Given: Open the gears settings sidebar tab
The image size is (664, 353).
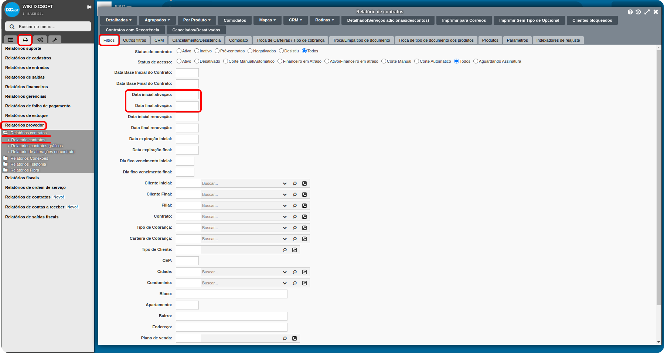Looking at the screenshot, I should pyautogui.click(x=40, y=40).
